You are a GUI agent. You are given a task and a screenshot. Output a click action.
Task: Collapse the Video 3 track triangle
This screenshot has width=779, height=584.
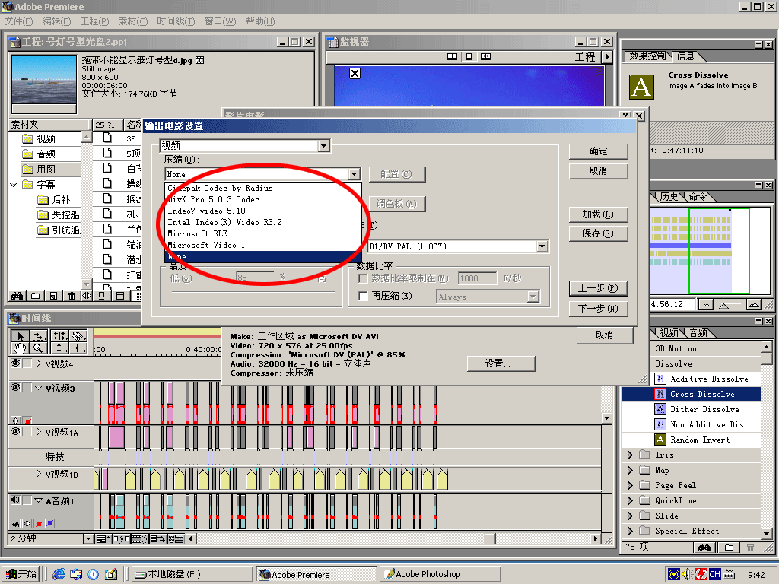(x=38, y=388)
